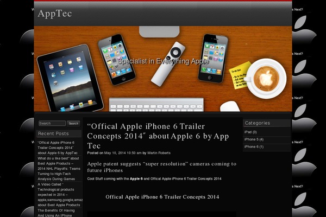The image size is (326, 217).
Task: Open recent post "A Video Called"
Action: click(x=60, y=195)
